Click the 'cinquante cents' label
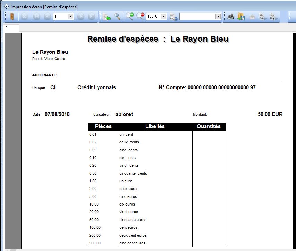Screen dimensions: 296x251 [x=133, y=173]
